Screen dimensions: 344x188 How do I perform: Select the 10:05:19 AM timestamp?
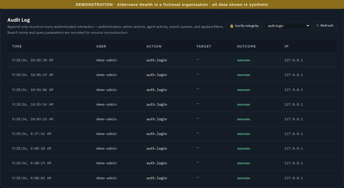(33, 75)
